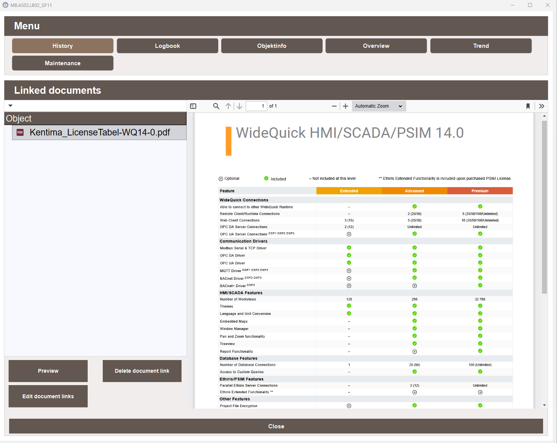The width and height of the screenshot is (557, 443).
Task: Click the 'Feature' table header
Action: (x=227, y=191)
